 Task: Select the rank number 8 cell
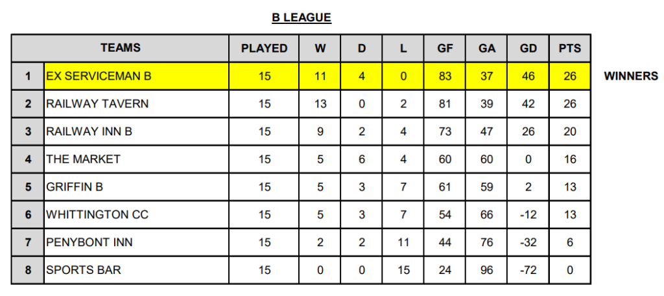click(28, 270)
